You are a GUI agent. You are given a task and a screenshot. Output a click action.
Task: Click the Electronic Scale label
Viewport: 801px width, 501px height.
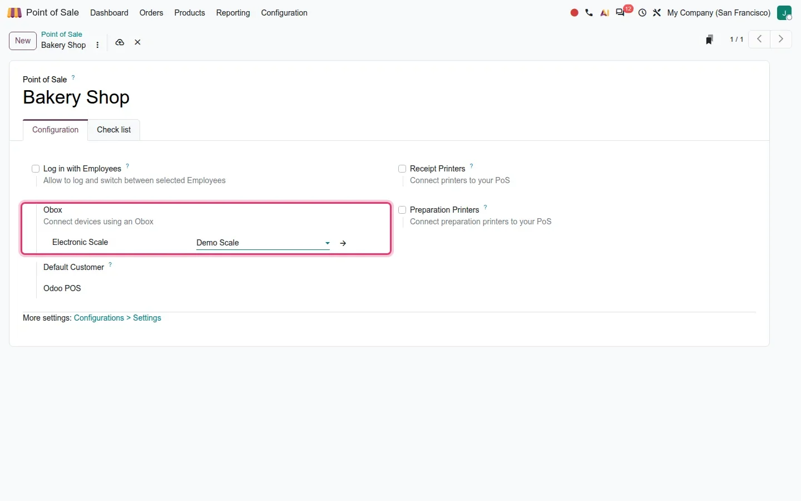click(x=80, y=242)
